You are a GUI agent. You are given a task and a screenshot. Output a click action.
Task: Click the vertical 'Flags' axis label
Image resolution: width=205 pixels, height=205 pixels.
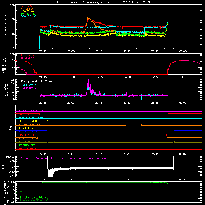click(11, 128)
